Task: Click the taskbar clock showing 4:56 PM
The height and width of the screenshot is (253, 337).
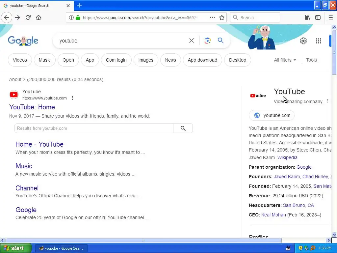Action: coord(325,248)
